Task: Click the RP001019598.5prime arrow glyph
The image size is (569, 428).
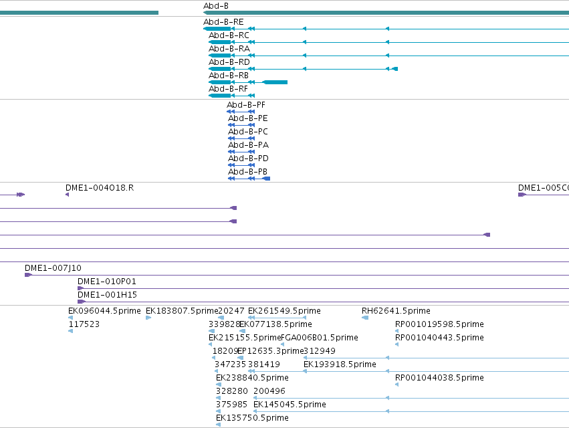Action: [x=396, y=331]
